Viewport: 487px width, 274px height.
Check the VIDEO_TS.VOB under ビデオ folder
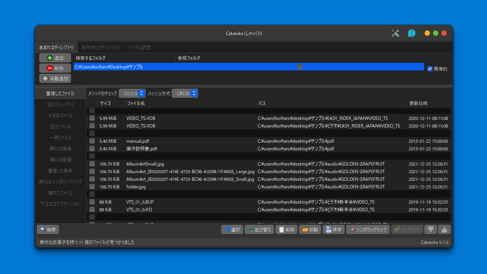click(x=92, y=126)
